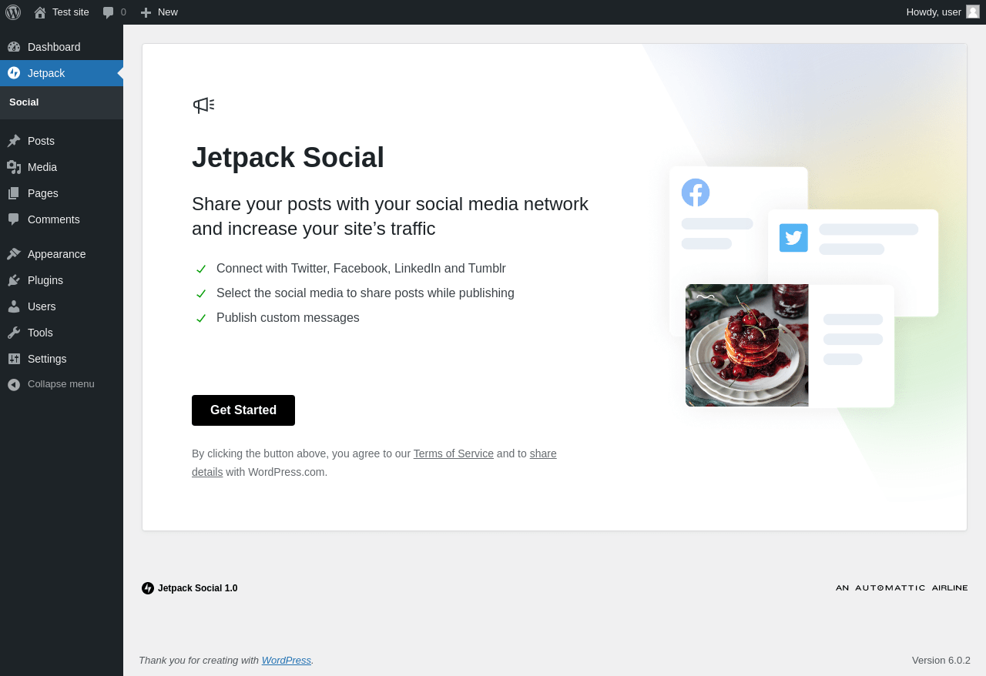The height and width of the screenshot is (676, 986).
Task: Click the Jetpack lightning bolt sidebar icon
Action: [14, 73]
